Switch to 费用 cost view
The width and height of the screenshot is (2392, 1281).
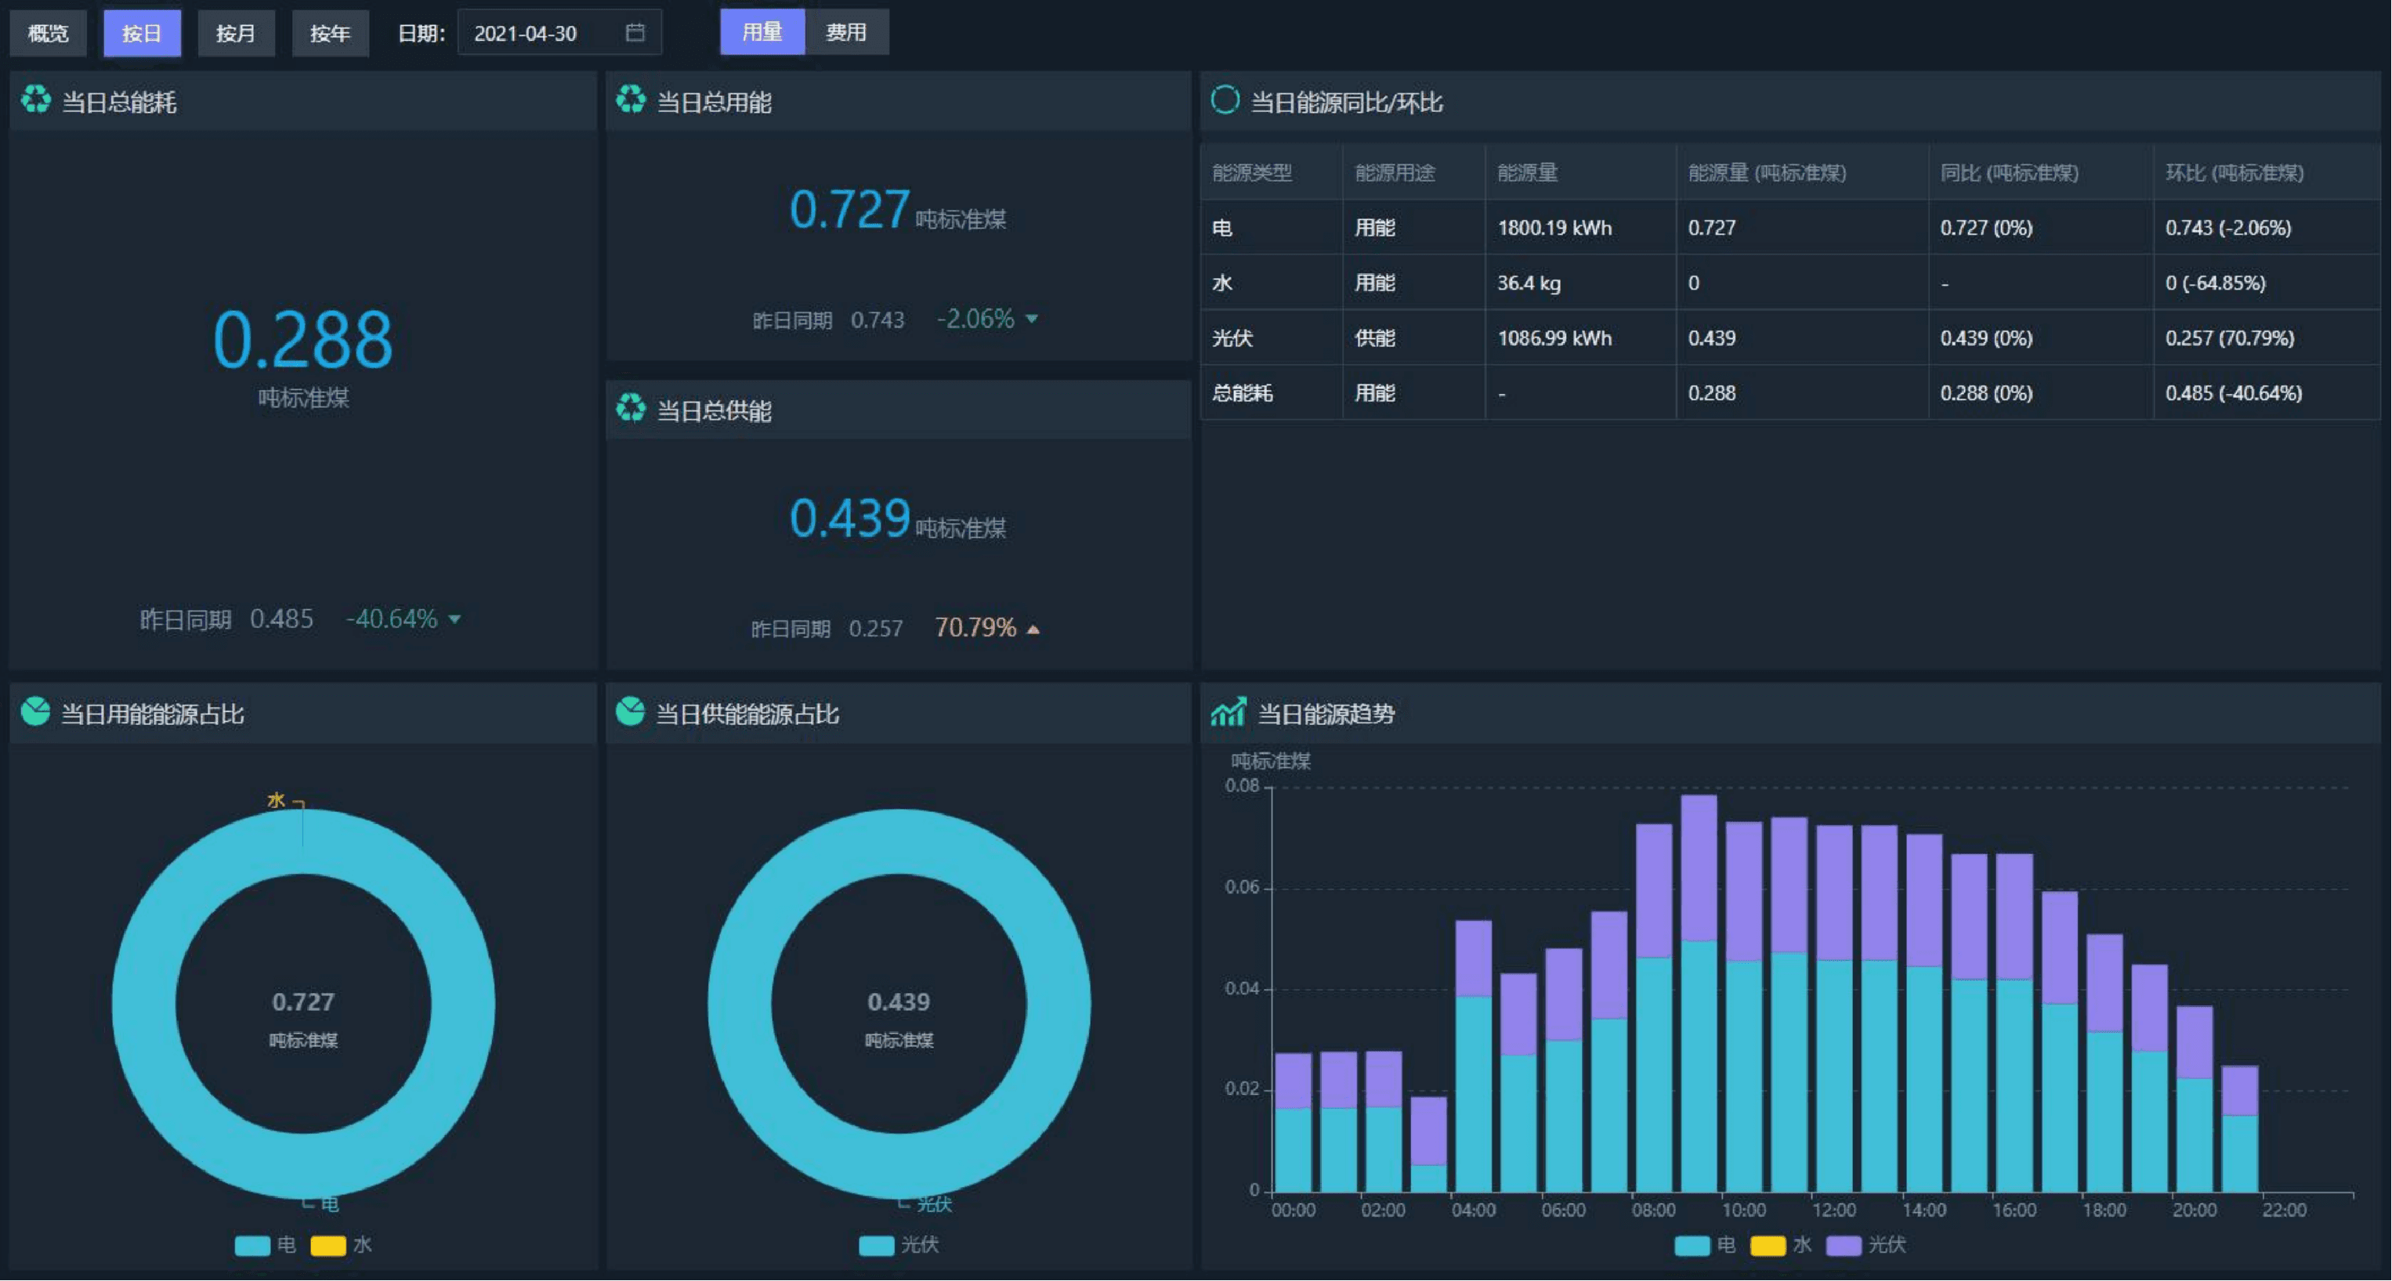tap(846, 32)
